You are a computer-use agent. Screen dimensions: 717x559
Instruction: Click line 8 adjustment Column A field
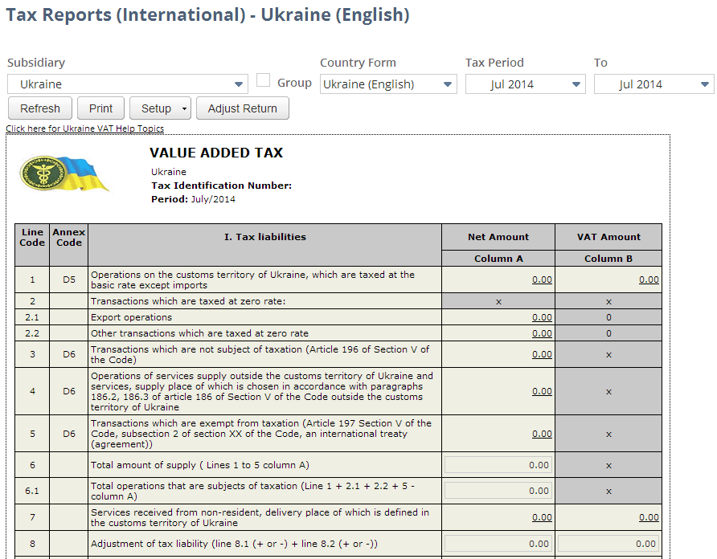tap(498, 544)
